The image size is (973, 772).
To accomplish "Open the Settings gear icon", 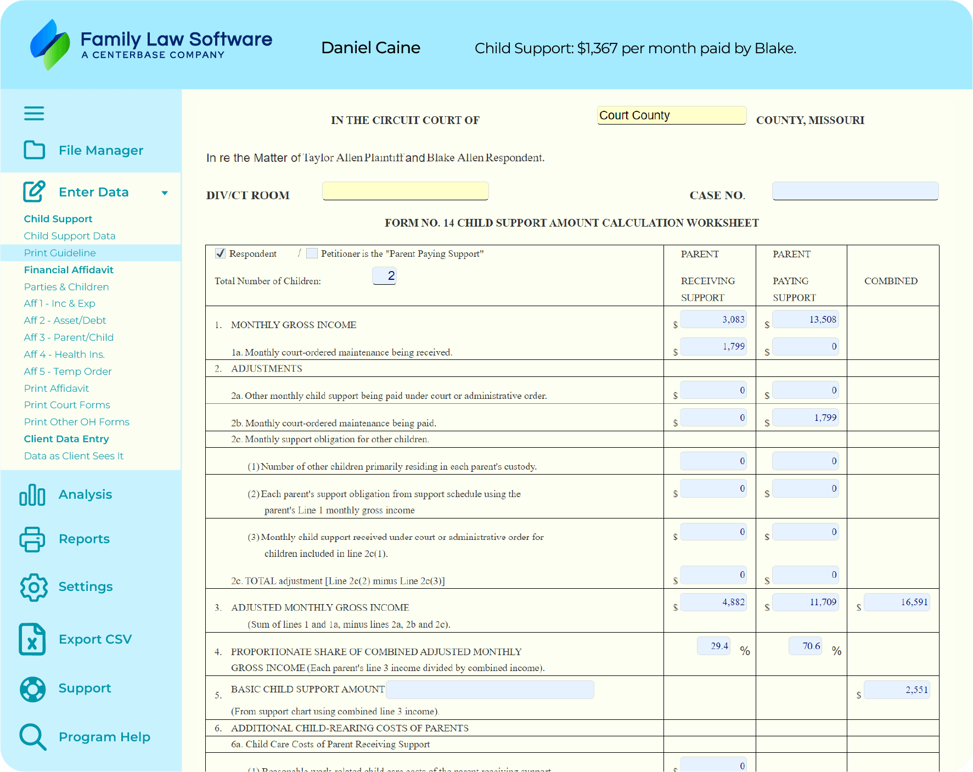I will point(33,587).
